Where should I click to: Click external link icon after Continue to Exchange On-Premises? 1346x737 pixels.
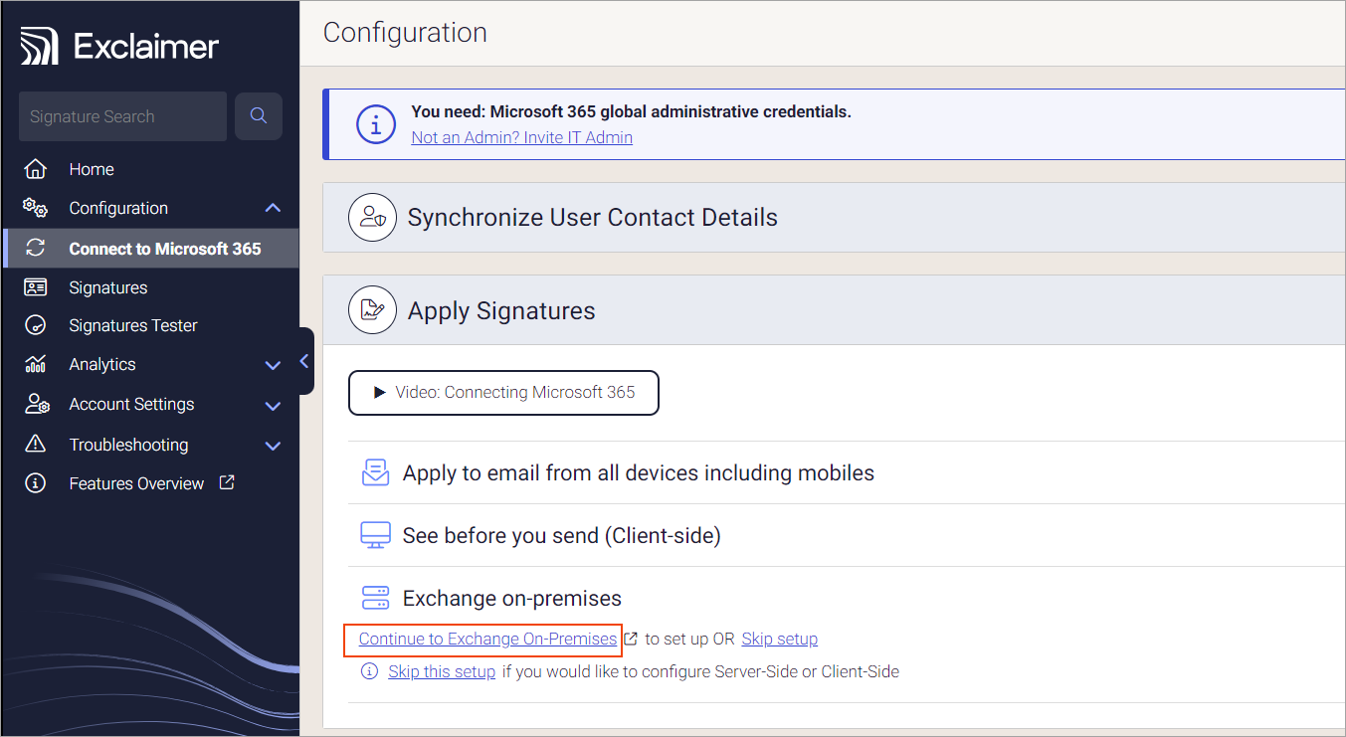click(x=630, y=639)
